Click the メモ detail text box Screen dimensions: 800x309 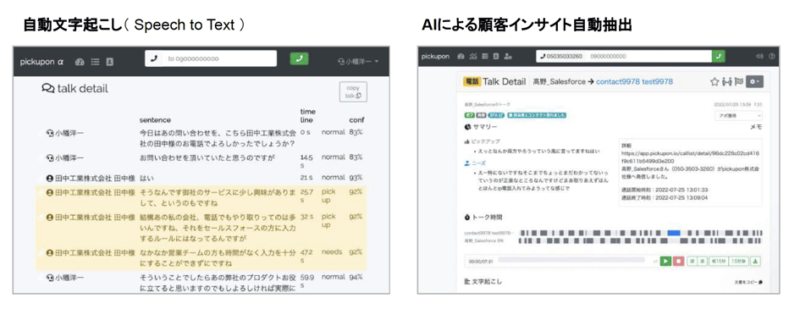click(x=690, y=173)
